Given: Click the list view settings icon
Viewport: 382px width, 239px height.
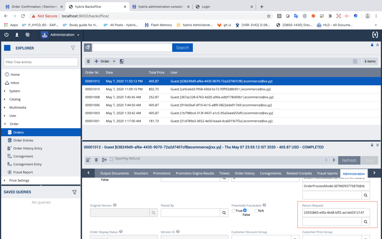Looking at the screenshot, I should point(355,61).
